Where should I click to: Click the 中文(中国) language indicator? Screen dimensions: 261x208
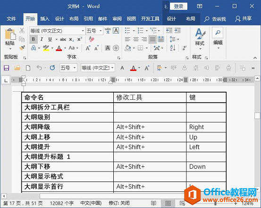(x=91, y=203)
